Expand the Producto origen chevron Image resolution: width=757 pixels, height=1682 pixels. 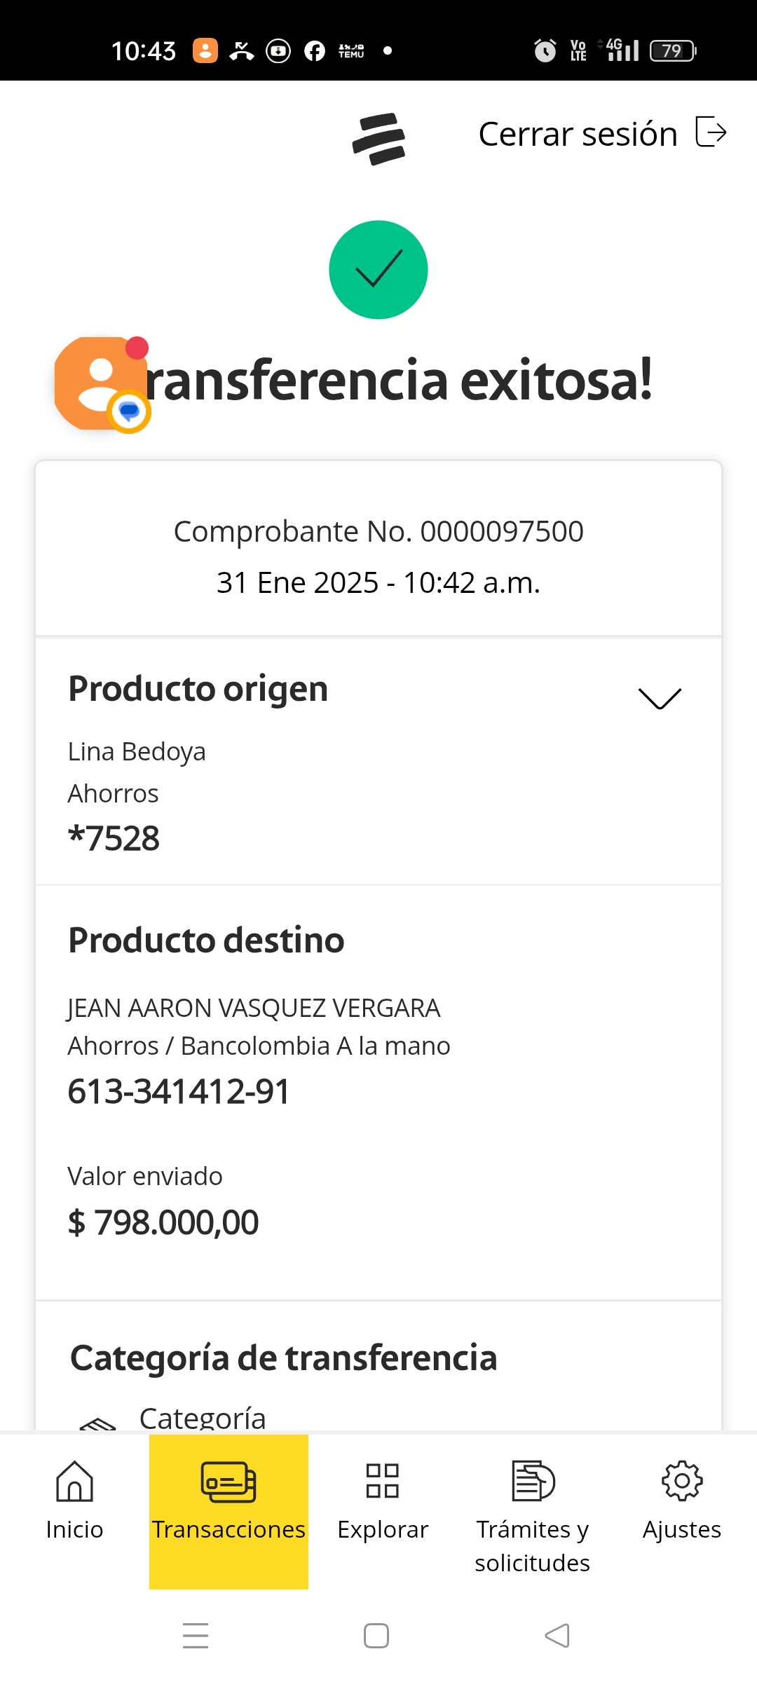(660, 698)
